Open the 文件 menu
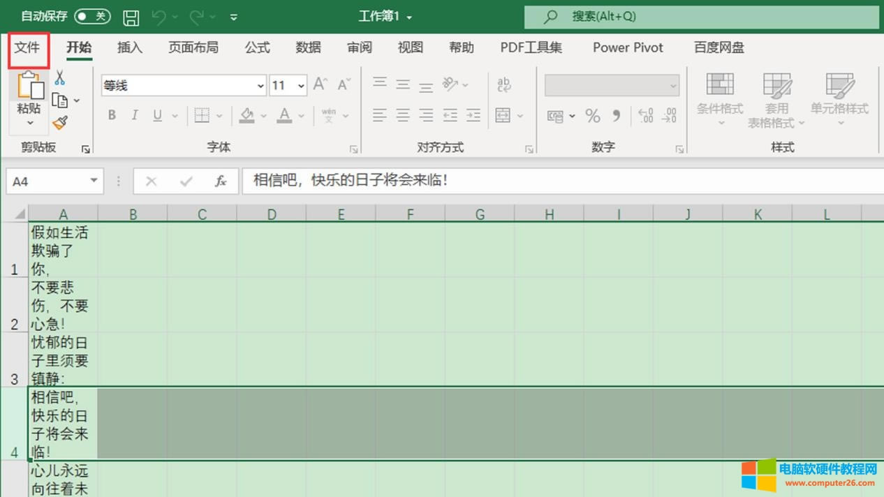Image resolution: width=884 pixels, height=497 pixels. (x=28, y=47)
